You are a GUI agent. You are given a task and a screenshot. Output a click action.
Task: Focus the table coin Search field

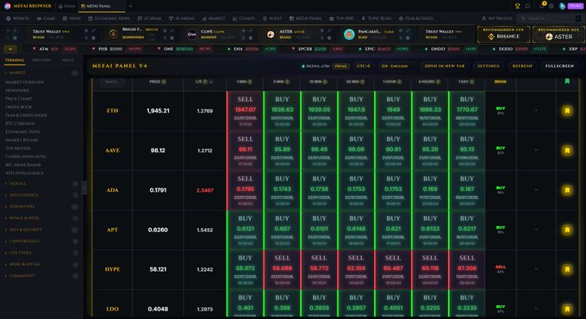[x=112, y=82]
